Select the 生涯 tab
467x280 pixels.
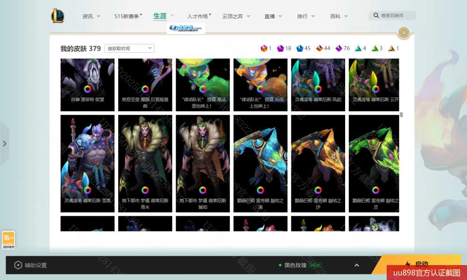click(x=160, y=16)
